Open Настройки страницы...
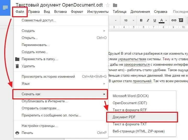Viewport: 188px width, 140px height. (61, 126)
